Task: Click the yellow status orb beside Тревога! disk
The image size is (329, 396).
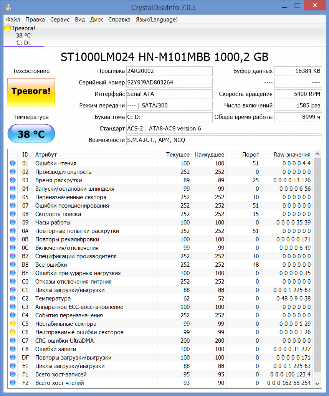Action: [7, 28]
